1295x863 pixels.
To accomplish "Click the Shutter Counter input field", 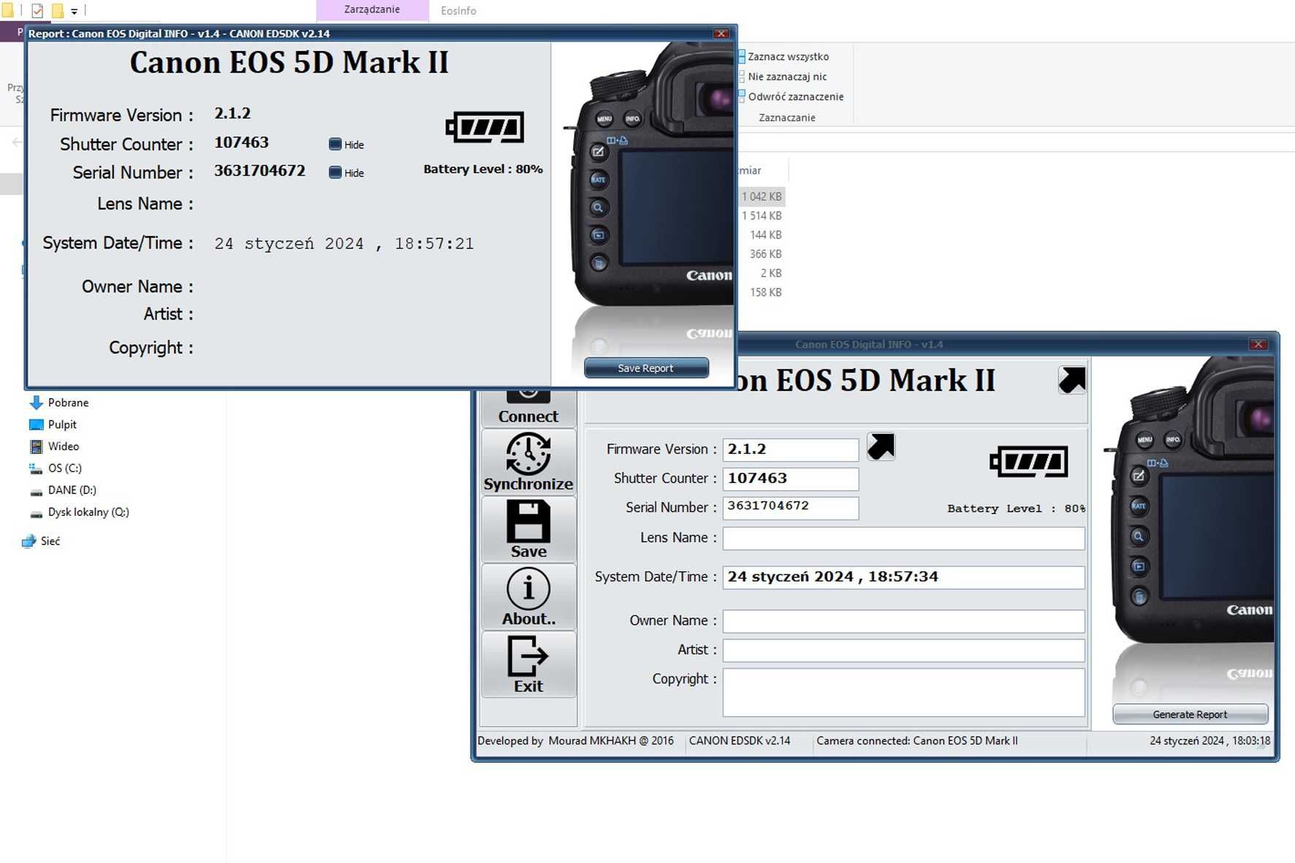I will (791, 479).
